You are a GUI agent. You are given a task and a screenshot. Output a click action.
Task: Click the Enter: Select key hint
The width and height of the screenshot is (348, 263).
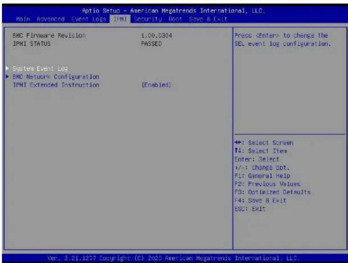pyautogui.click(x=257, y=159)
